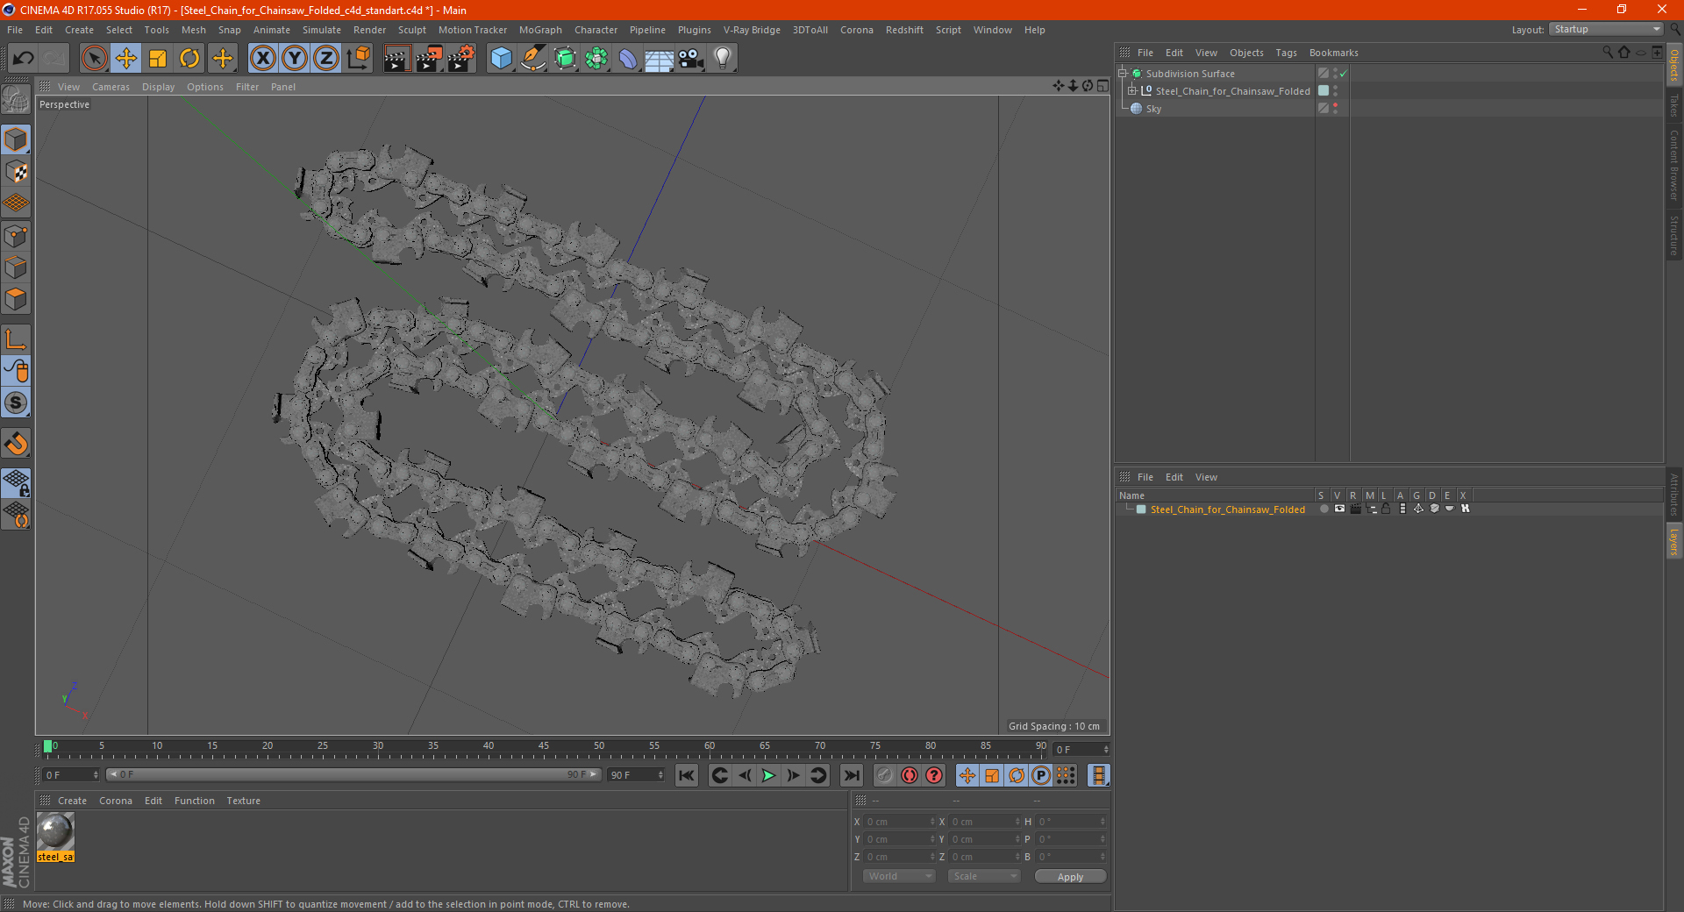1684x912 pixels.
Task: Add a Floor environment object
Action: (x=660, y=59)
